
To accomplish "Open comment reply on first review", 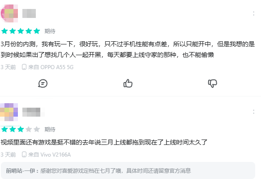I will click(x=43, y=83).
